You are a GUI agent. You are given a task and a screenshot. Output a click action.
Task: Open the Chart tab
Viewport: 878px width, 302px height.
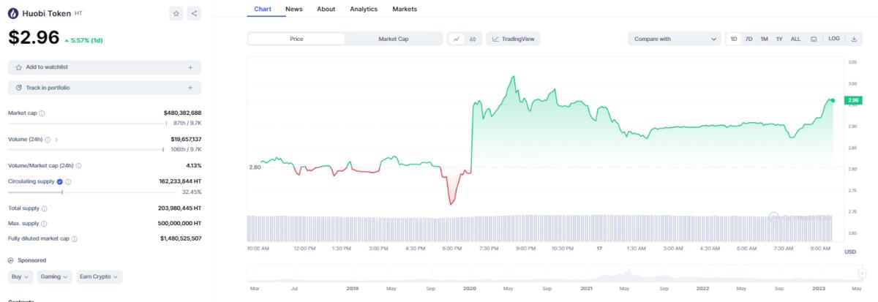pyautogui.click(x=263, y=9)
